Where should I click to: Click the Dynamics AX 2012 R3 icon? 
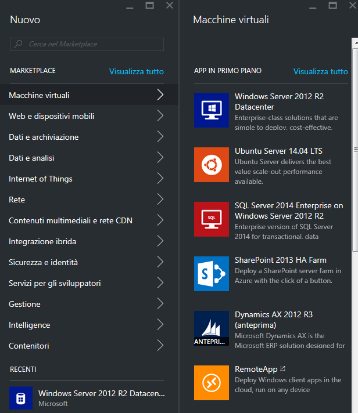coord(211,328)
